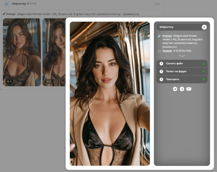The image size is (217, 172).
Task: Click help icon beside Скачать файл
Action: pos(161,64)
